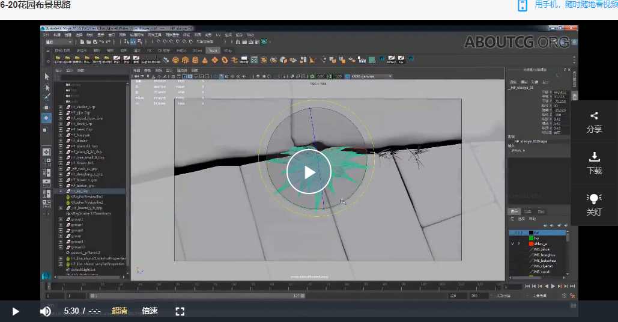Expand the HF_wood_floor_Grp node in the outliner
The image size is (618, 322).
click(x=61, y=118)
